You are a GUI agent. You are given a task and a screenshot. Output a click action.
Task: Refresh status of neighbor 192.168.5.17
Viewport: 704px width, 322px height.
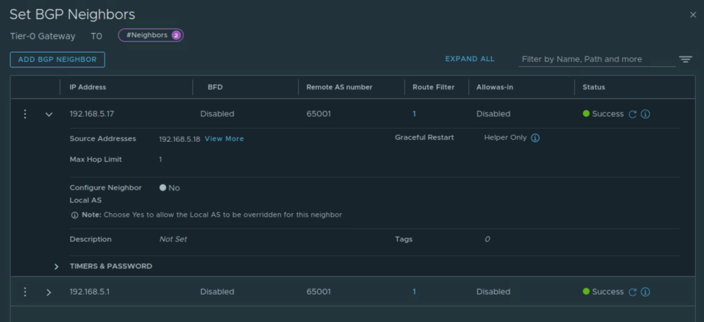[x=632, y=114]
